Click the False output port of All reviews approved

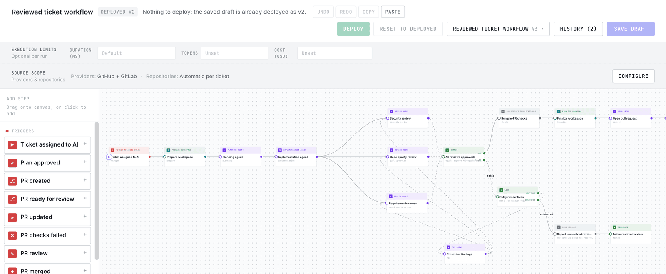[484, 160]
